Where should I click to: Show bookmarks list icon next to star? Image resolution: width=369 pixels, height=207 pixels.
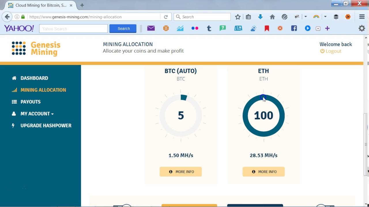248,17
